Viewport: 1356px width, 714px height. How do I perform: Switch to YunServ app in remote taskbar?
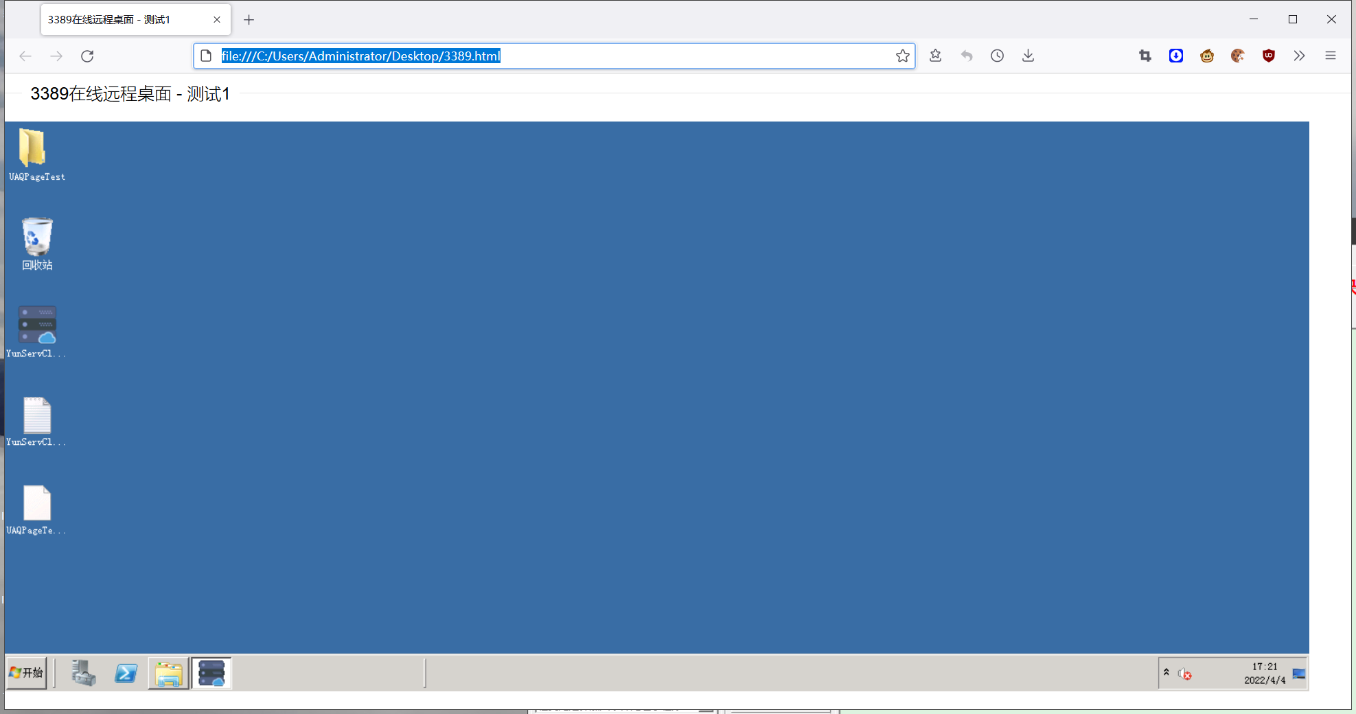pyautogui.click(x=211, y=673)
